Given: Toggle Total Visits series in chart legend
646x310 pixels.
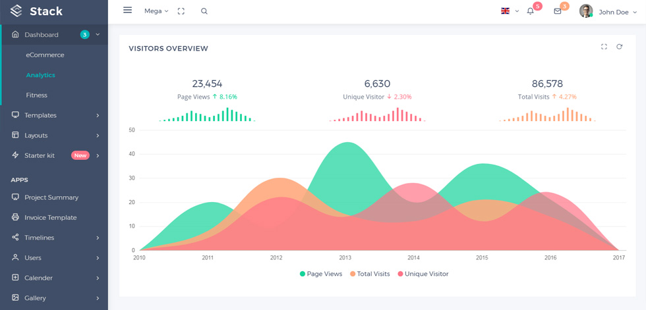Looking at the screenshot, I should [370, 274].
